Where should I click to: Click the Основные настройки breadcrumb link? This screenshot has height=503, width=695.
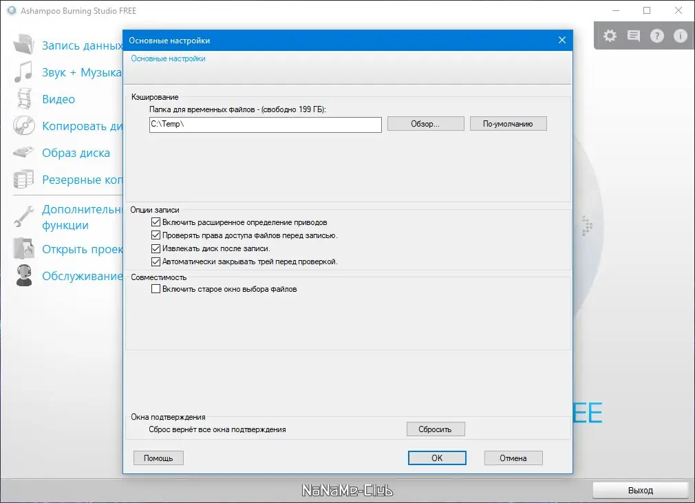pos(168,58)
